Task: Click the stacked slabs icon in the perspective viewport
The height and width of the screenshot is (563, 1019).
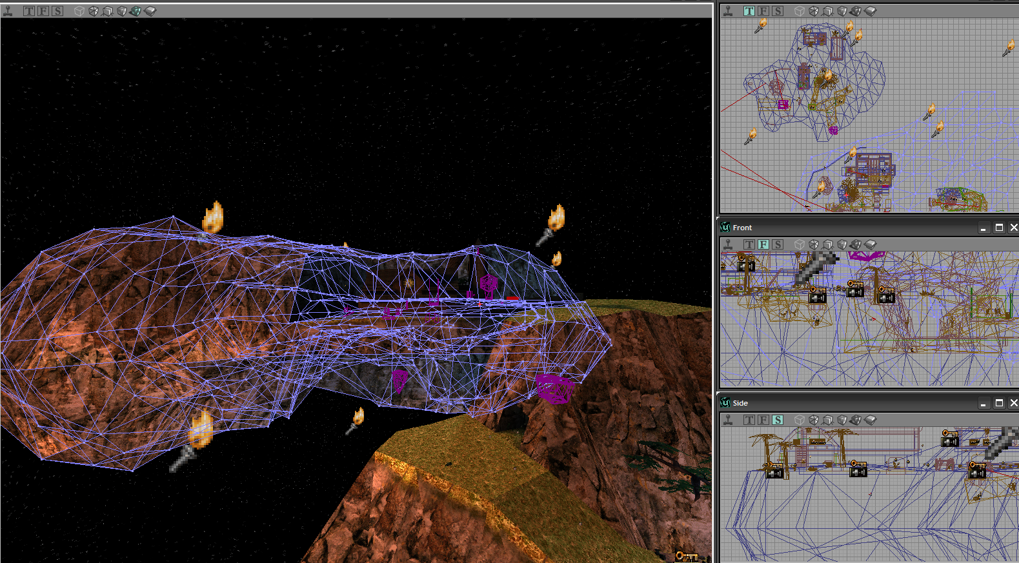Action: click(150, 11)
